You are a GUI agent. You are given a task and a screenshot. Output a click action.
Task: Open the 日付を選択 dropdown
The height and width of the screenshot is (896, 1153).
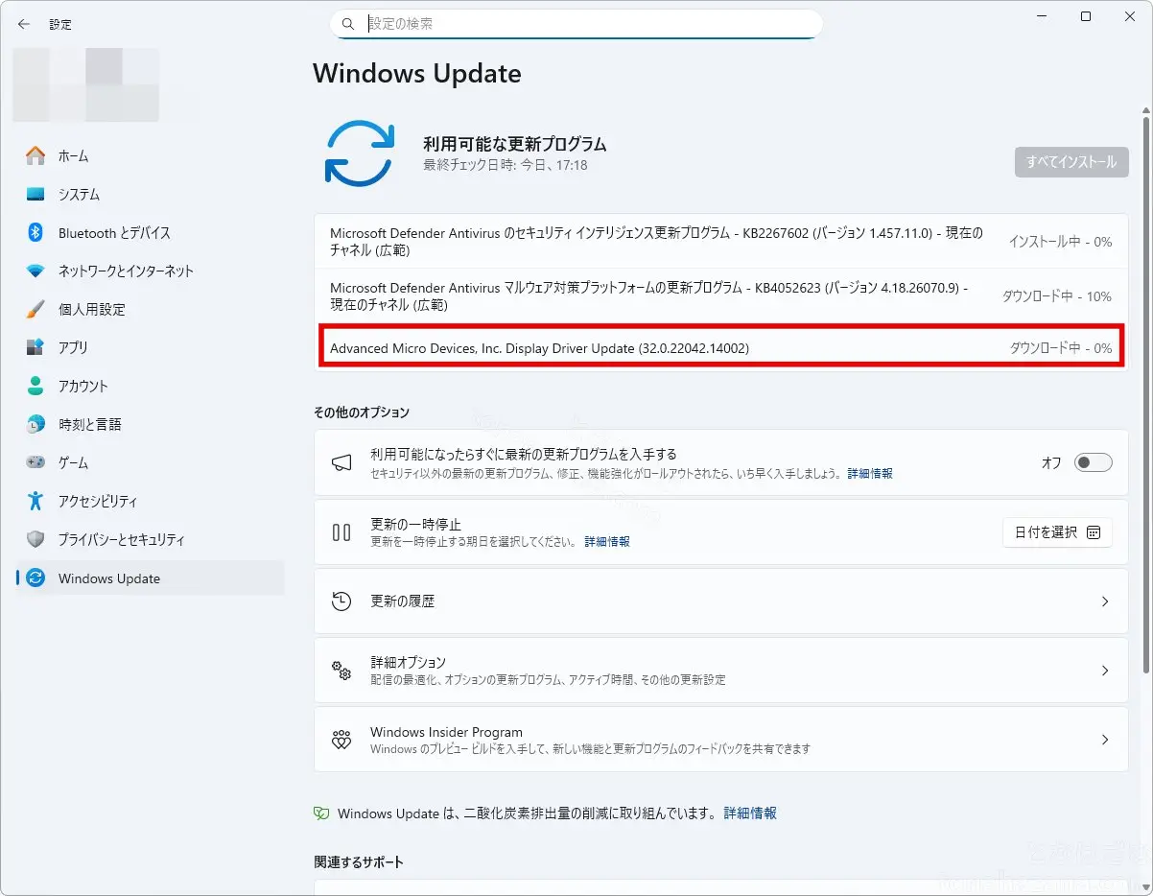click(x=1057, y=532)
